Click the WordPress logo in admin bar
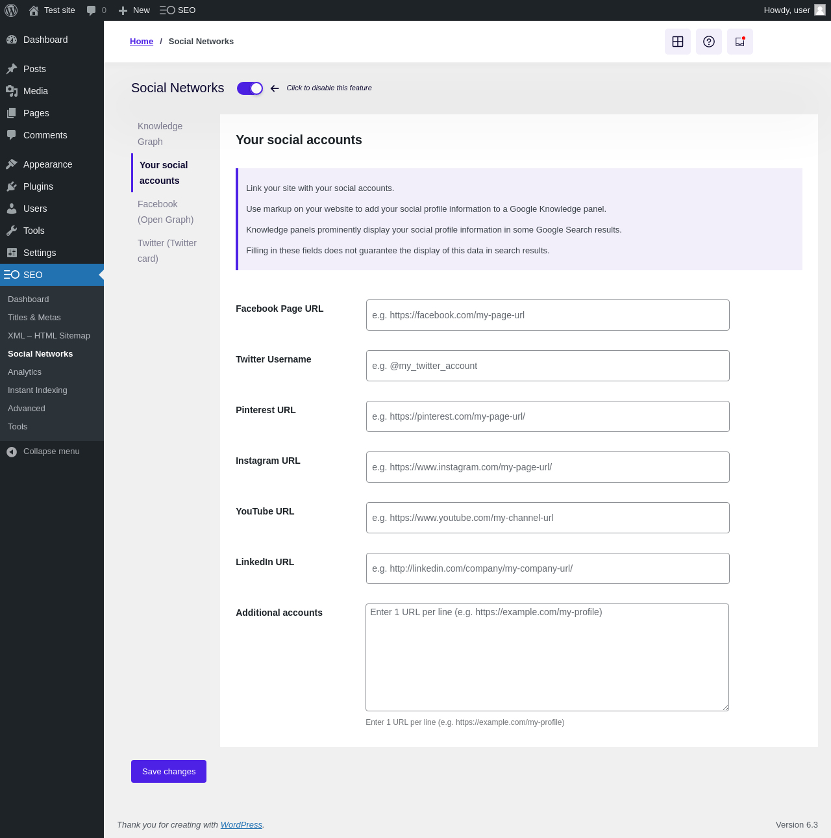The height and width of the screenshot is (838, 831). [x=11, y=10]
